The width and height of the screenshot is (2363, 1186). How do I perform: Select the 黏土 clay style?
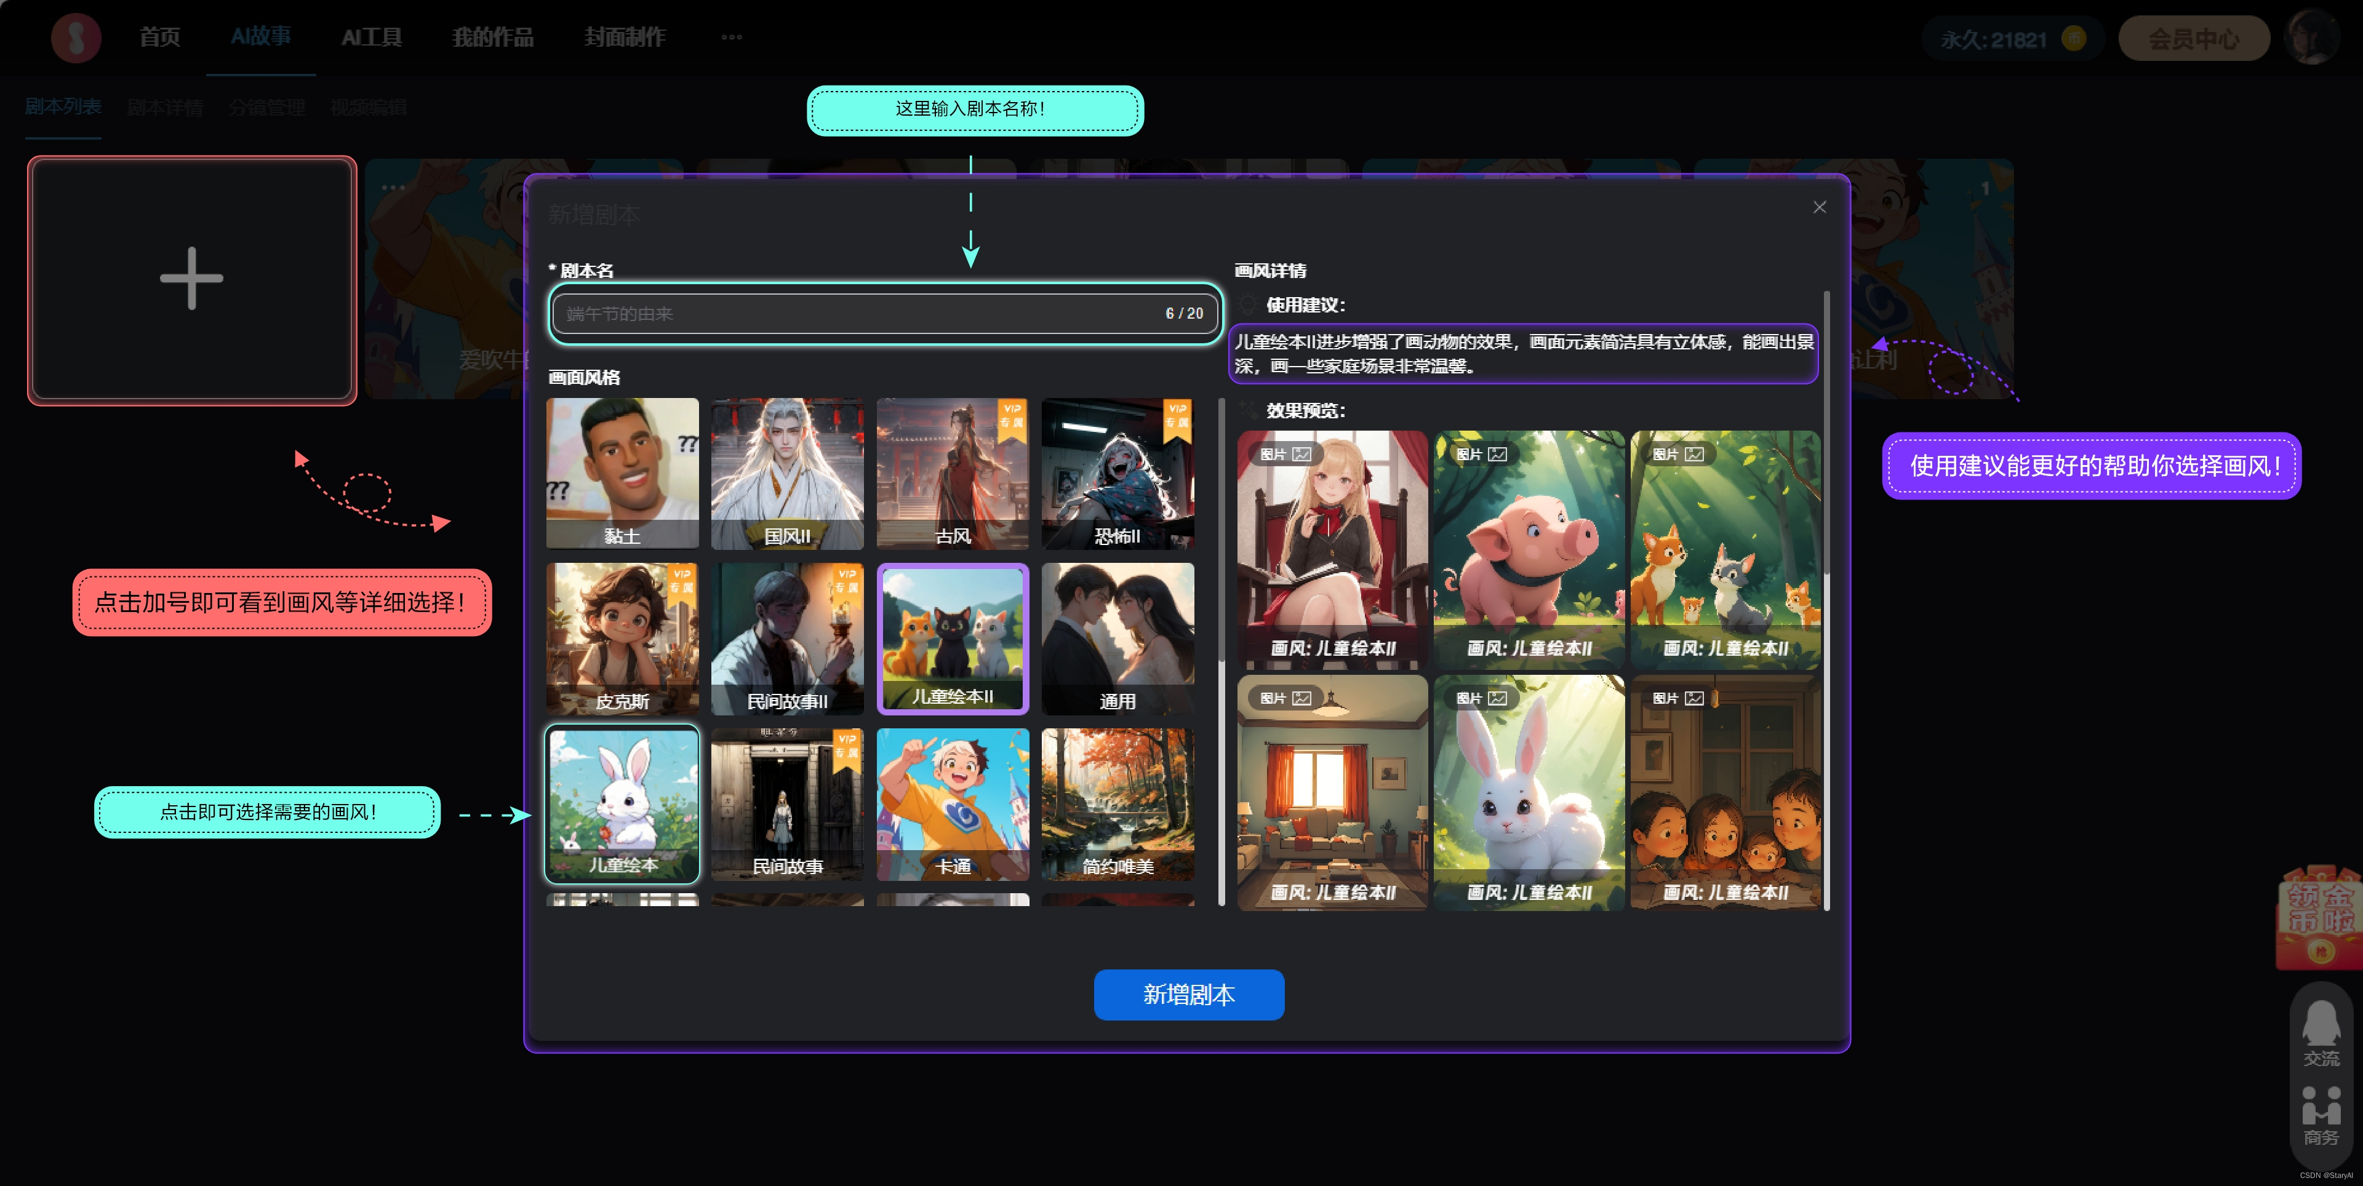pos(622,473)
